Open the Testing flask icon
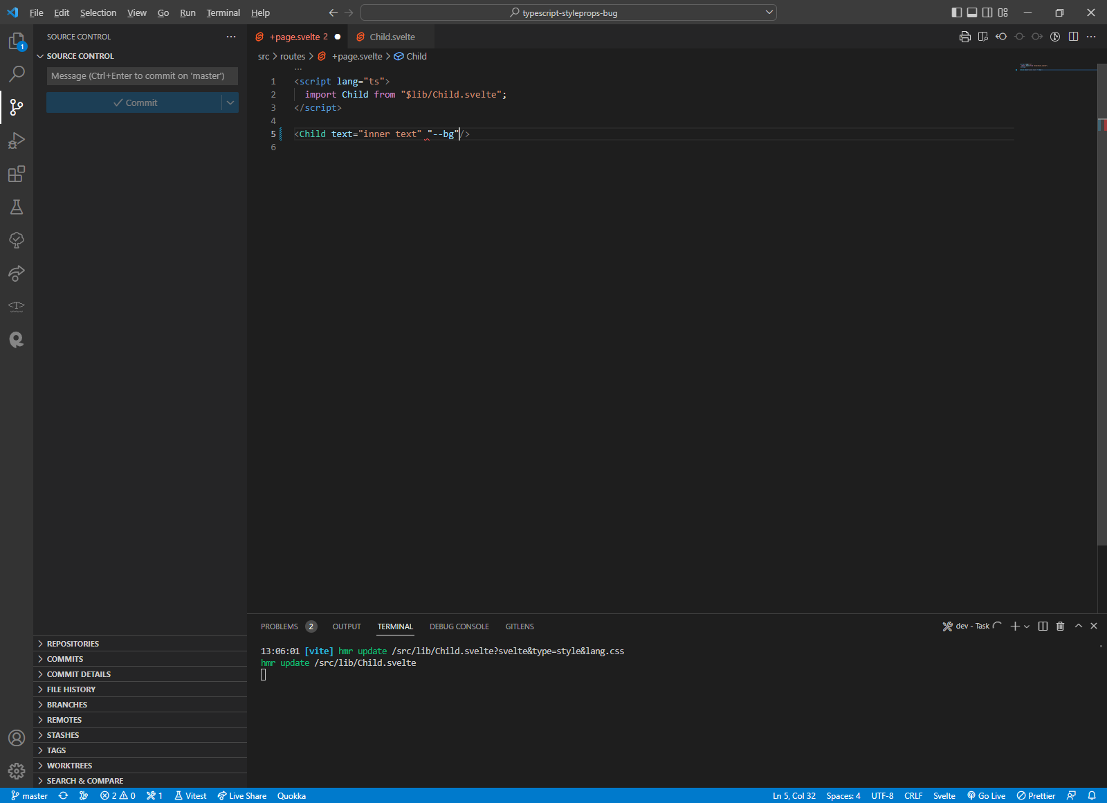The image size is (1107, 803). click(17, 207)
